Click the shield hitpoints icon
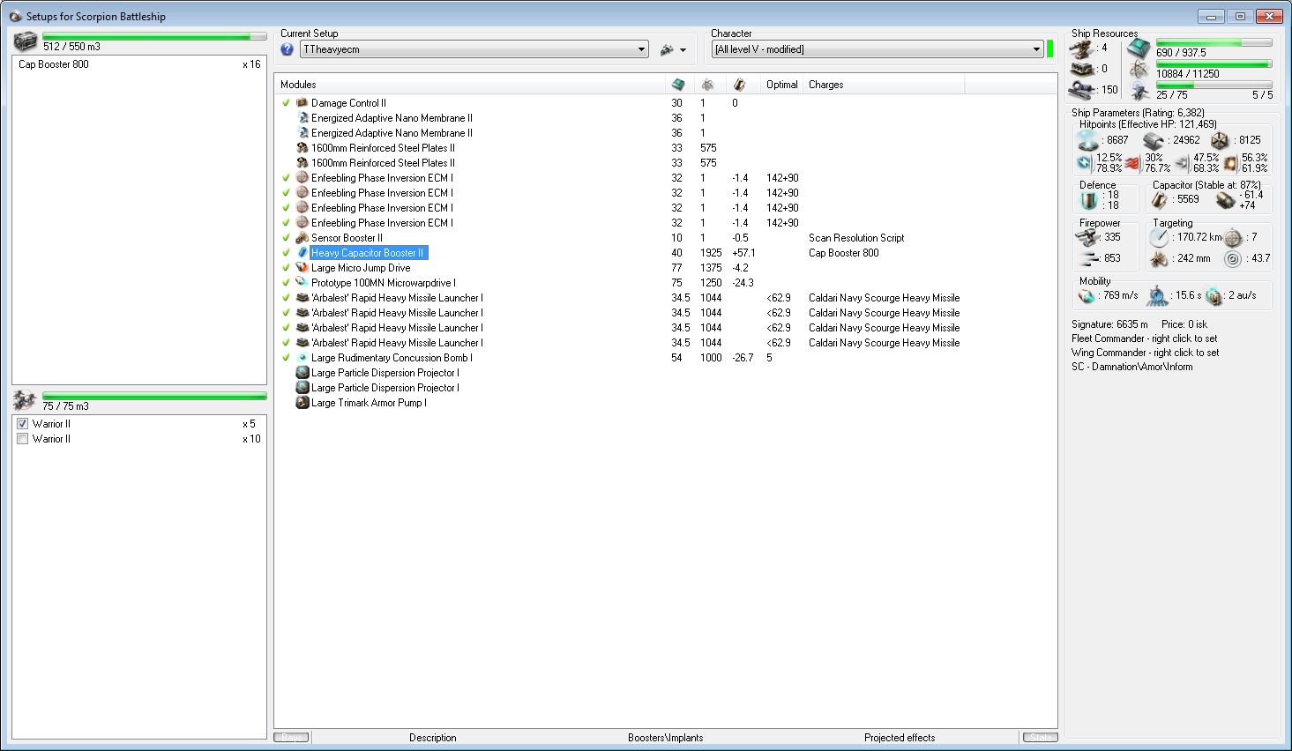Viewport: 1292px width, 751px height. [x=1088, y=140]
